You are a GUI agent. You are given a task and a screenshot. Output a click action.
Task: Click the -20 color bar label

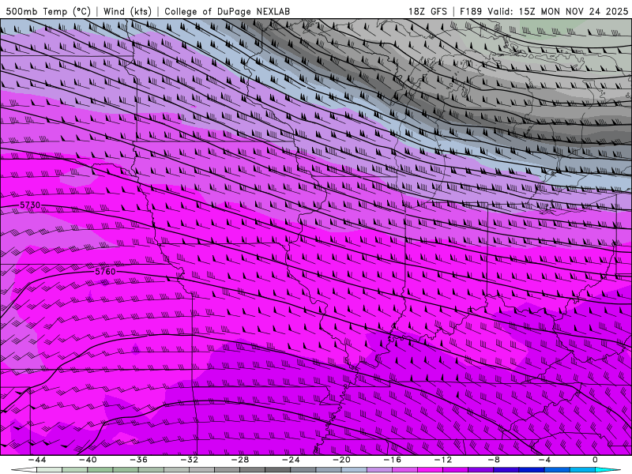[x=341, y=460]
